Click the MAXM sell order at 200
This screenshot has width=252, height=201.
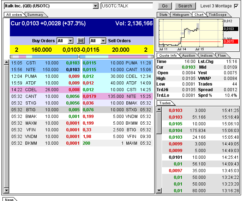pos(118,143)
